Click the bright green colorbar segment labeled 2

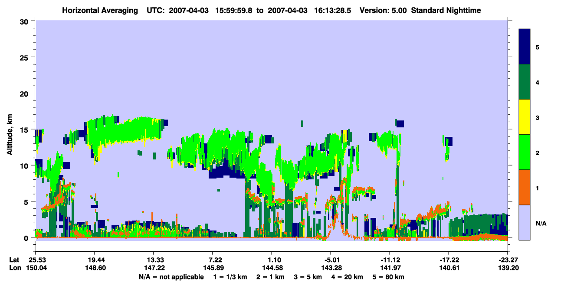click(x=524, y=152)
